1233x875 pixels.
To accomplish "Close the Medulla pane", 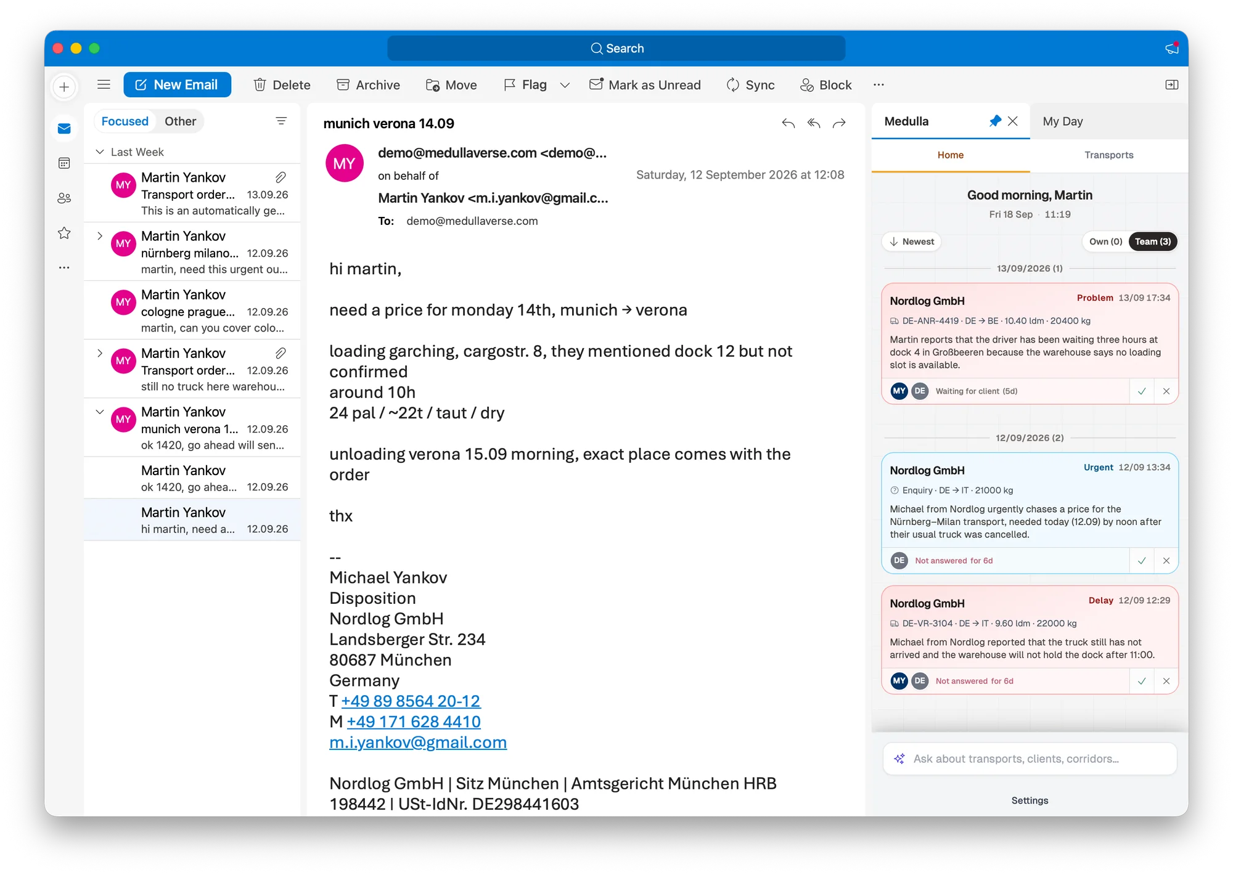I will [1013, 121].
